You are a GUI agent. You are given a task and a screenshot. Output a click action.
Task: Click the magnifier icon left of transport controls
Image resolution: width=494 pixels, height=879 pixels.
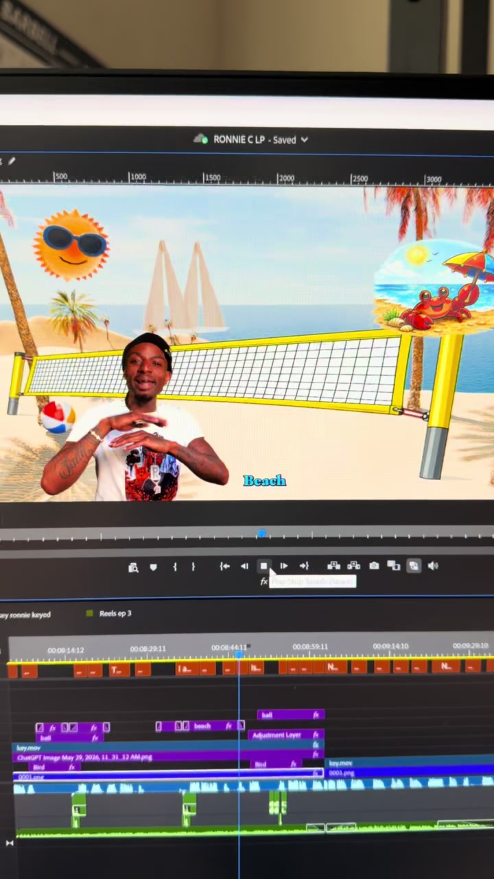click(x=133, y=567)
